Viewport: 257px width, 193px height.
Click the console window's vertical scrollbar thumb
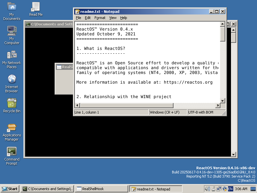pos(234,38)
